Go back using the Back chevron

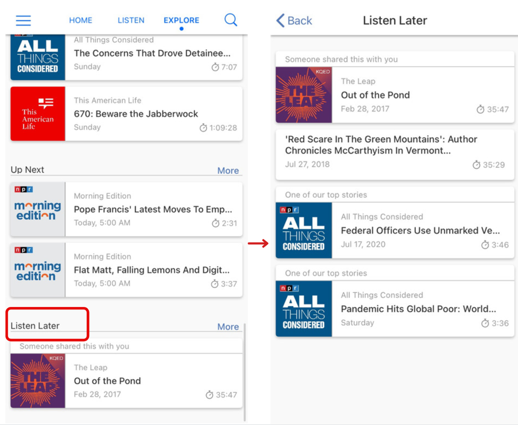[x=294, y=21]
